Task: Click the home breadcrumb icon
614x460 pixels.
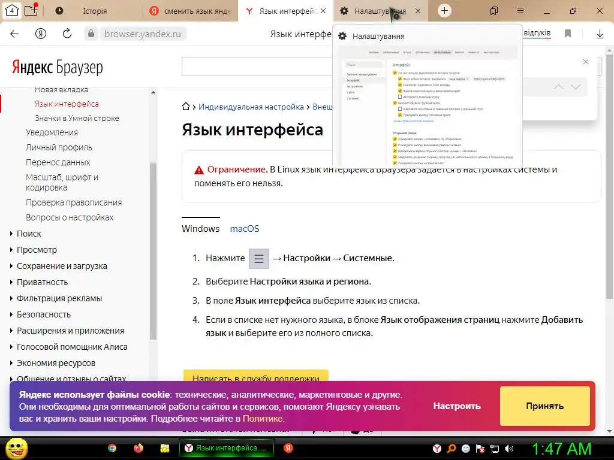Action: coord(186,107)
